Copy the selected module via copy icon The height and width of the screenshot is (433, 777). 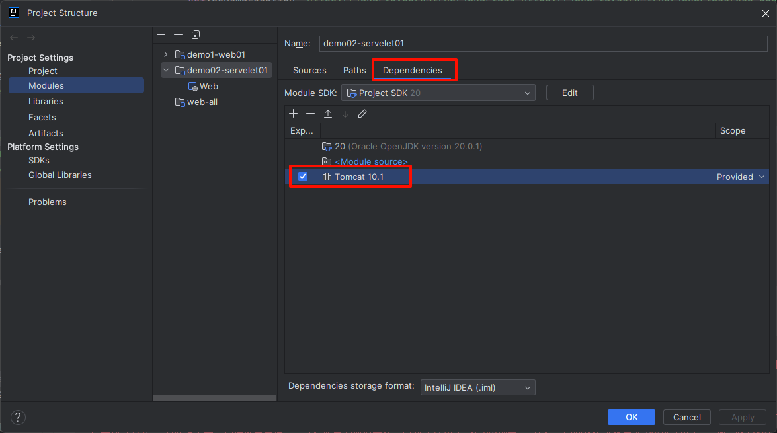click(x=196, y=34)
